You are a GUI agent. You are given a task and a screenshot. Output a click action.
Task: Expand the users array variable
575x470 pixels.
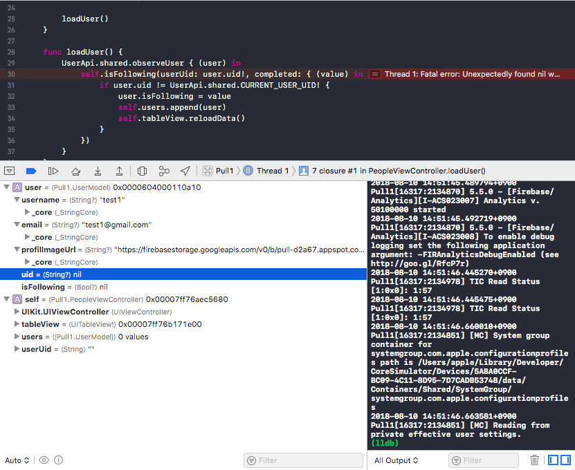coord(17,337)
